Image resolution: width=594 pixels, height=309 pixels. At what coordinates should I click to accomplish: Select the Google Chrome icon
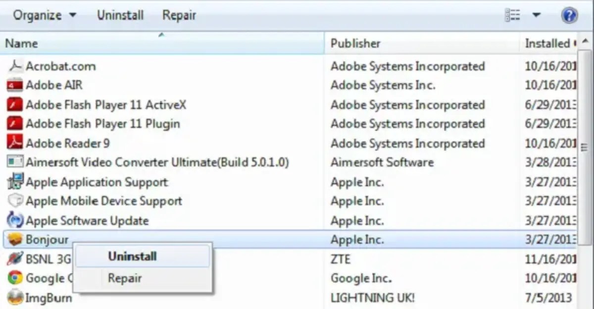14,278
